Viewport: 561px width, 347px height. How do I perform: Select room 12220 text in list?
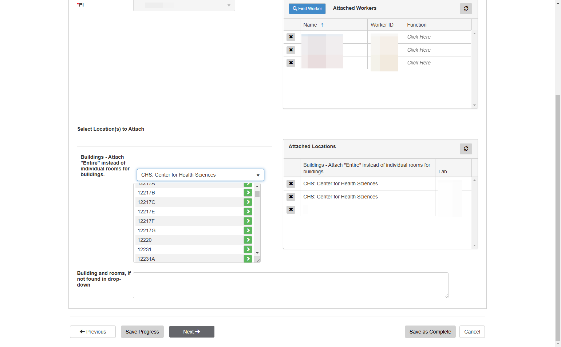pyautogui.click(x=145, y=240)
